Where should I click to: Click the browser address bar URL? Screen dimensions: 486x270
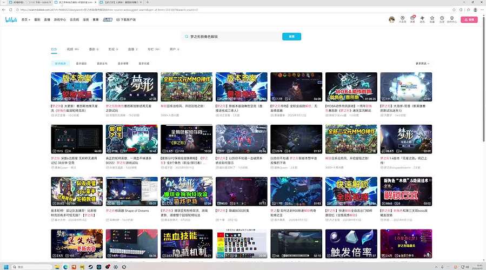109,10
